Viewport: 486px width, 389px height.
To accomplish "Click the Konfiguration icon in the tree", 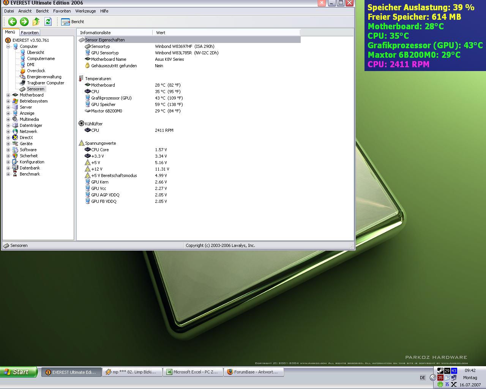I will pyautogui.click(x=15, y=162).
